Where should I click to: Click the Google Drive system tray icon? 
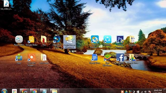click(x=126, y=92)
